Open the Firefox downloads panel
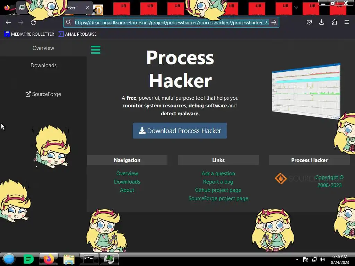Screen dimensions: 355x266 click(x=321, y=22)
